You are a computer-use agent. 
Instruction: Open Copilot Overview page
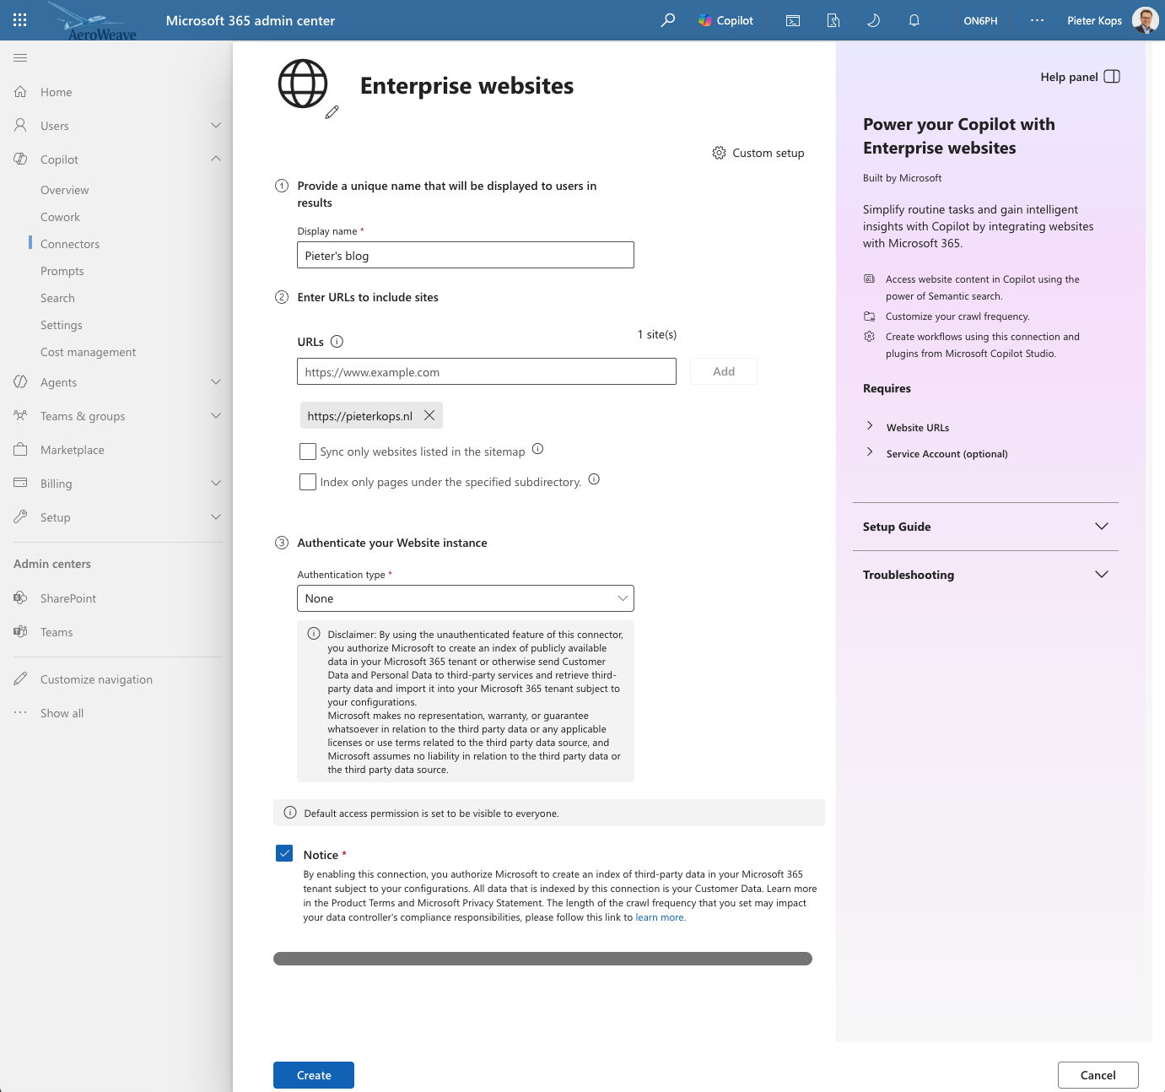[x=65, y=190]
